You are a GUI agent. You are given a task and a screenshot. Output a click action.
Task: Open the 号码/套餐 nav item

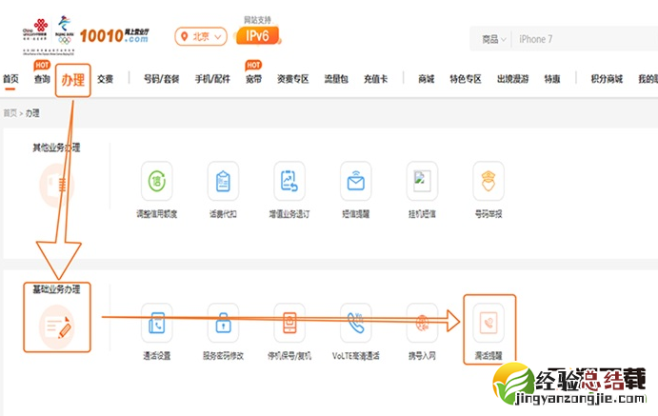click(162, 79)
